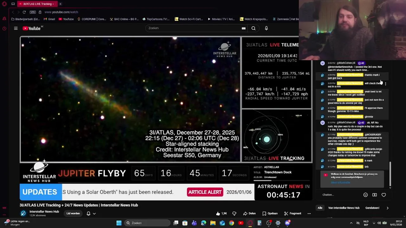Click the Fragment clip button
Screen dimensions: 406x228
click(x=292, y=213)
